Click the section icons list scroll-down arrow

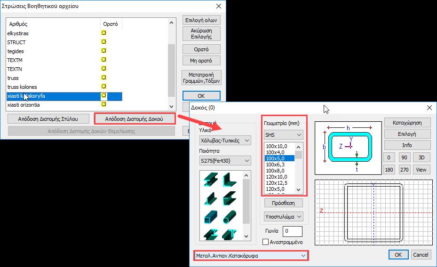[246, 236]
